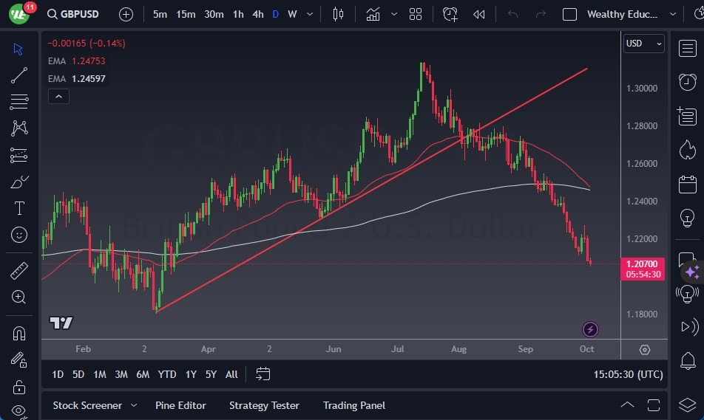Open the text annotation tool
The width and height of the screenshot is (704, 420).
(19, 208)
